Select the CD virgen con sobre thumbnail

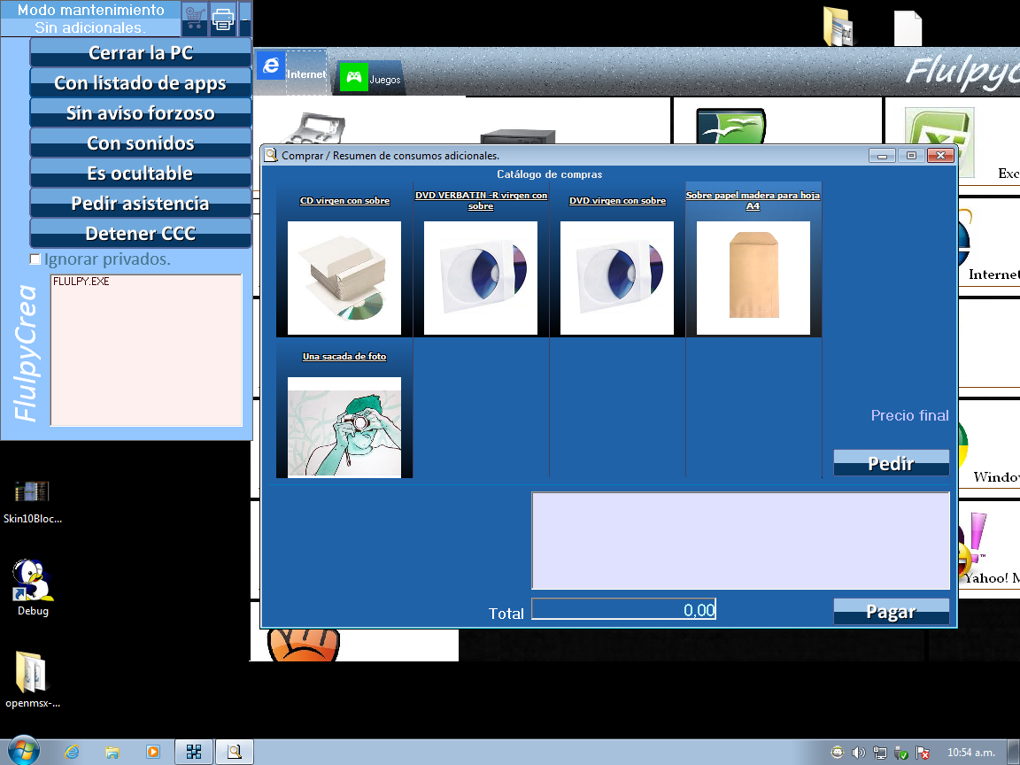coord(344,278)
